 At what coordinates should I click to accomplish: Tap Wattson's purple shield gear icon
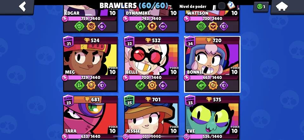pyautogui.click(x=224, y=26)
